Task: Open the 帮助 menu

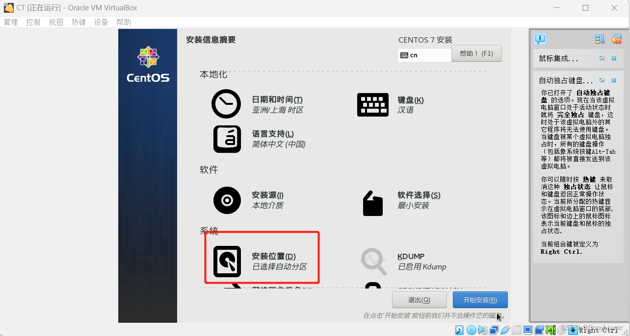Action: pyautogui.click(x=124, y=22)
